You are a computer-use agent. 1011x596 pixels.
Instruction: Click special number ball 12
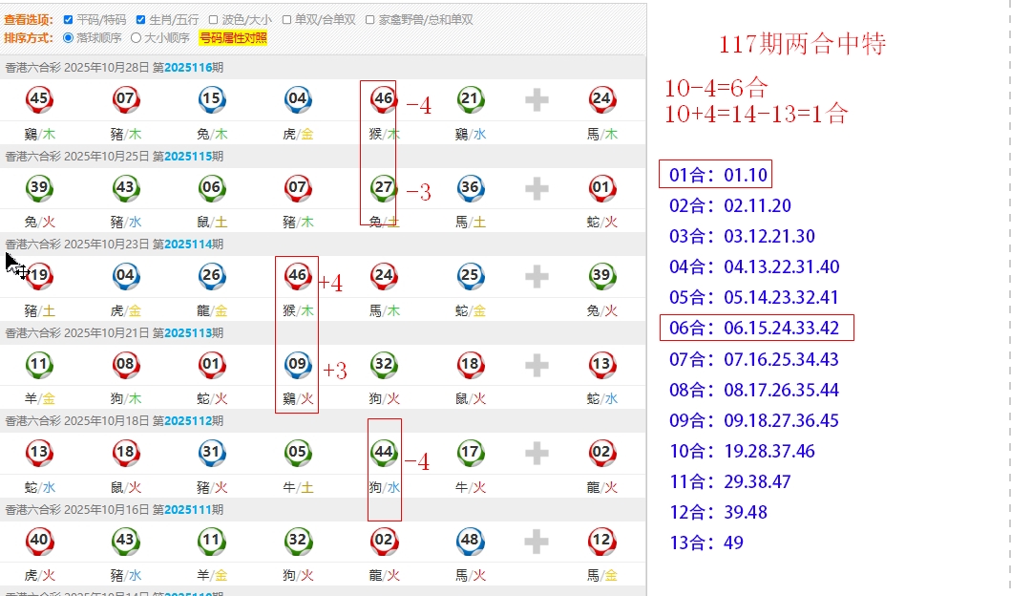click(x=601, y=542)
